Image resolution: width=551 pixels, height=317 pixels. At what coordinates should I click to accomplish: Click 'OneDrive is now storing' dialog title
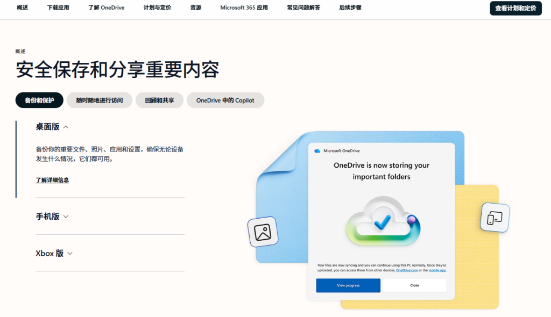[x=382, y=171]
